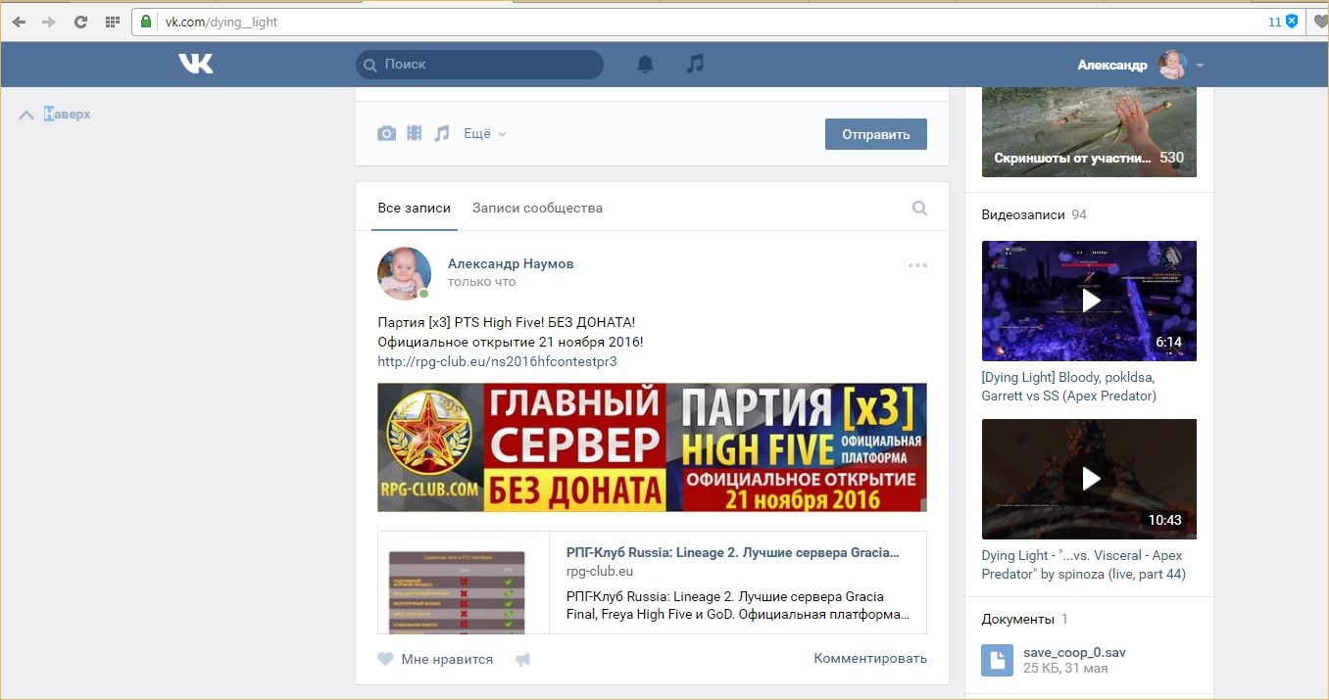
Task: Switch to Все записи tab
Action: click(415, 208)
